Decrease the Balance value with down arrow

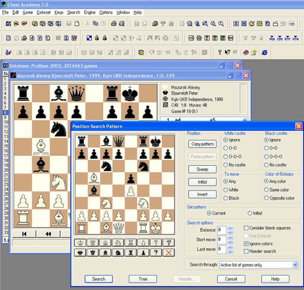(230, 232)
